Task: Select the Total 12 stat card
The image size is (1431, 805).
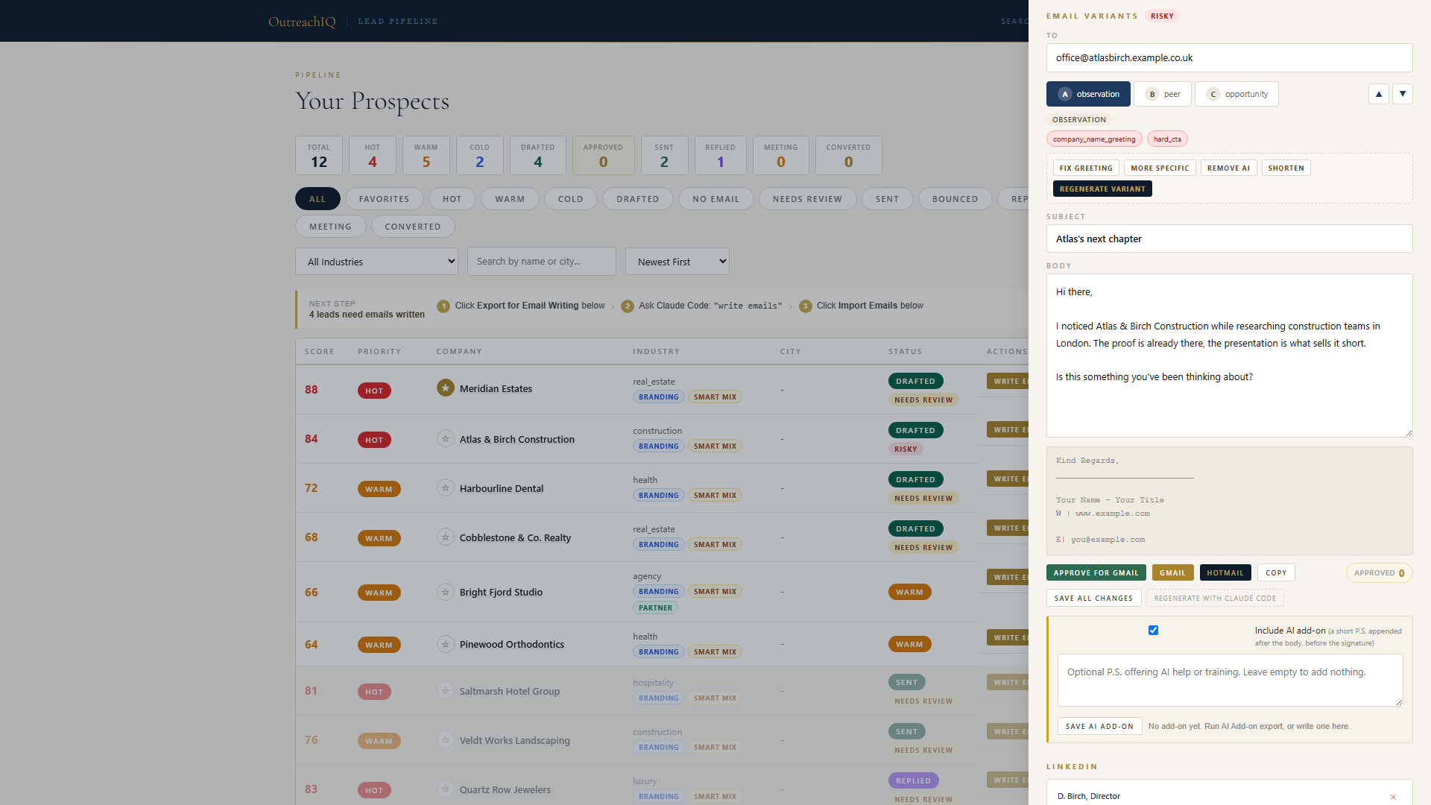Action: [x=319, y=156]
